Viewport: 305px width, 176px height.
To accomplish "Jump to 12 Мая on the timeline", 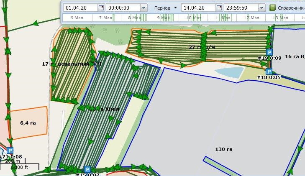I will (252, 18).
